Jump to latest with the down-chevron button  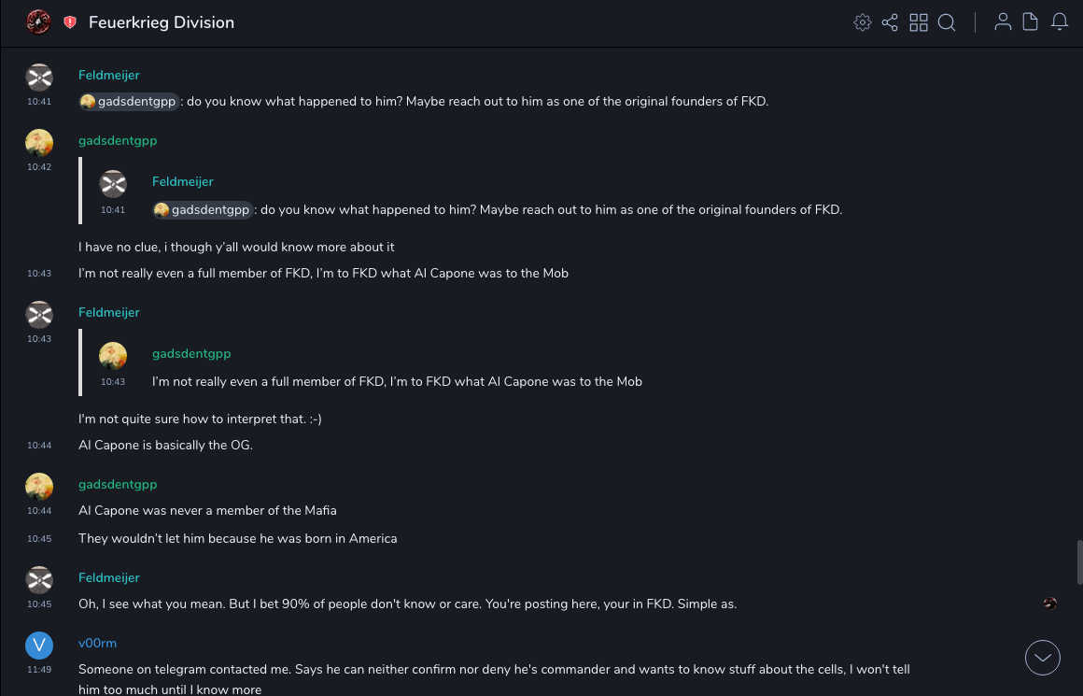coord(1043,658)
